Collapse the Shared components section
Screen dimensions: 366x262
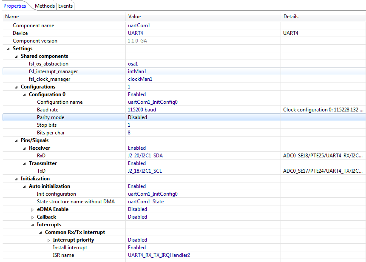pyautogui.click(x=16, y=56)
